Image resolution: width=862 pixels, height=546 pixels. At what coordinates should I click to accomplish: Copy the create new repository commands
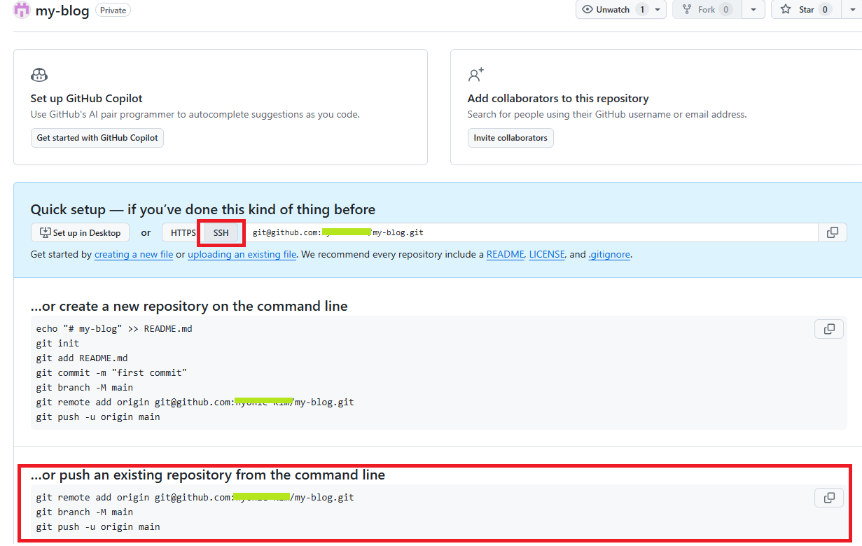[829, 329]
